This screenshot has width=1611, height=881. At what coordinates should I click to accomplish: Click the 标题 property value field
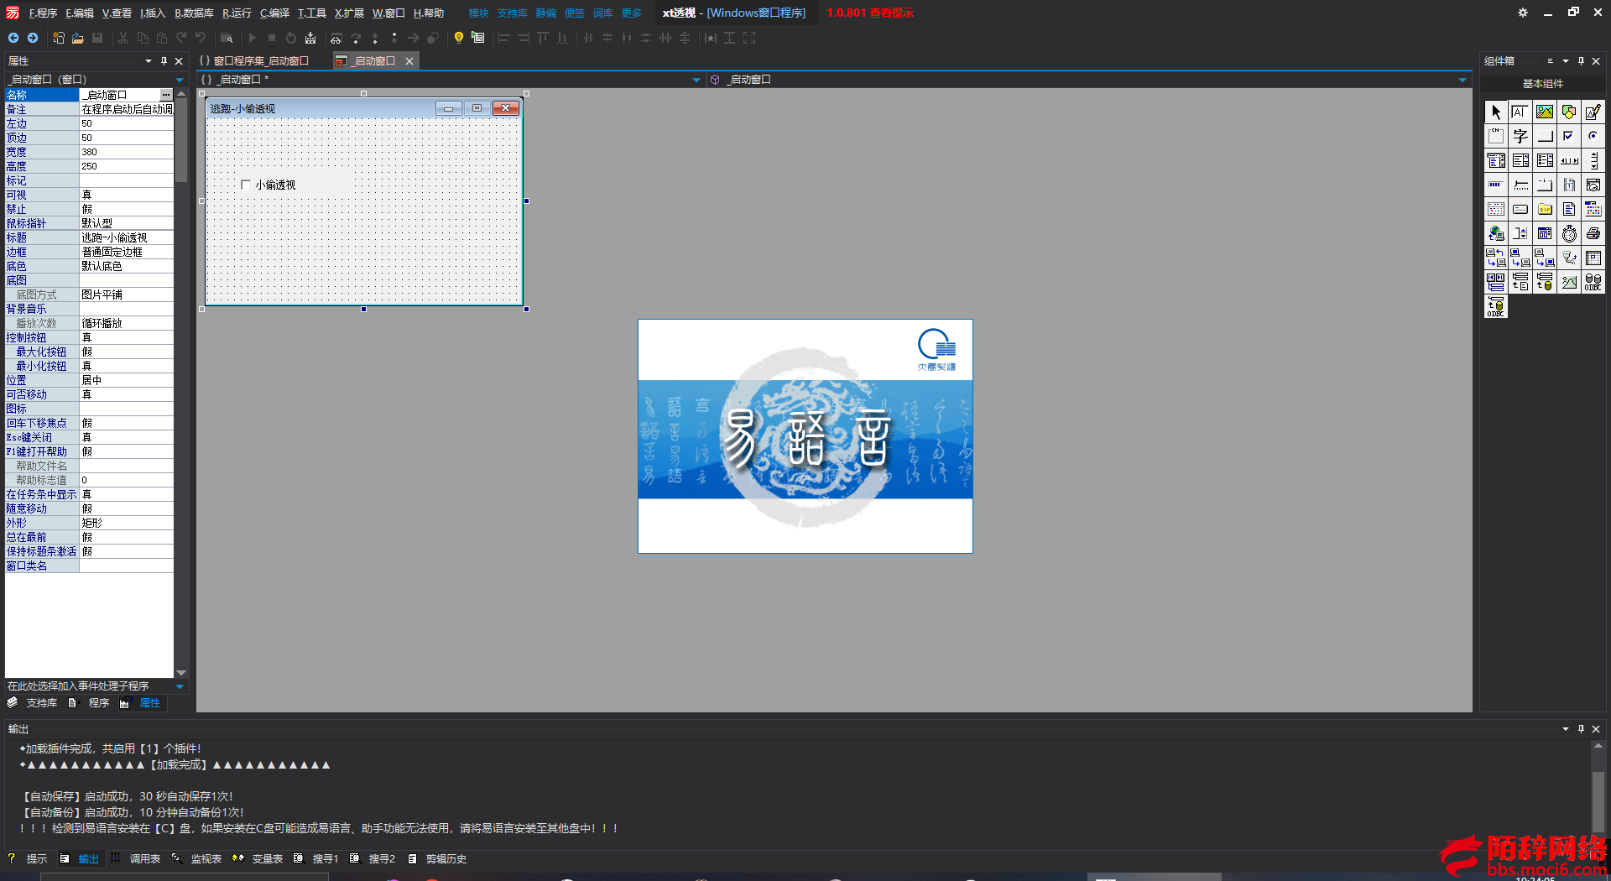point(126,237)
